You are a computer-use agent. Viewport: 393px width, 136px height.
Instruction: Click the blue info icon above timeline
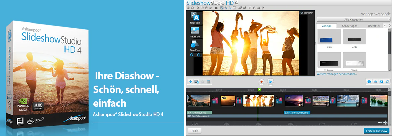[x=369, y=81]
